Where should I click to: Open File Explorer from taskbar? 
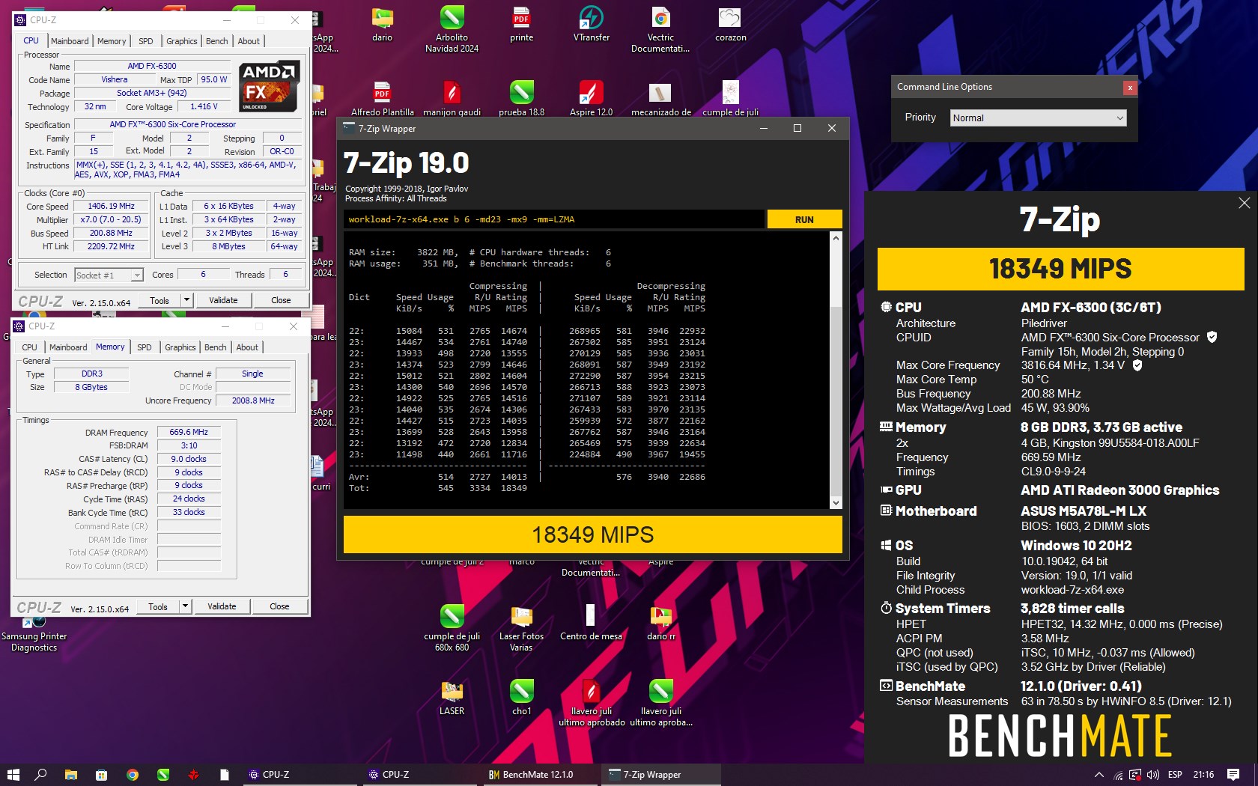click(71, 775)
